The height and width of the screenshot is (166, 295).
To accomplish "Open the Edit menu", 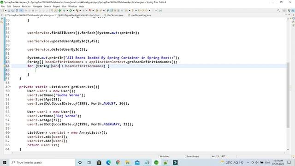I will coord(9,6).
